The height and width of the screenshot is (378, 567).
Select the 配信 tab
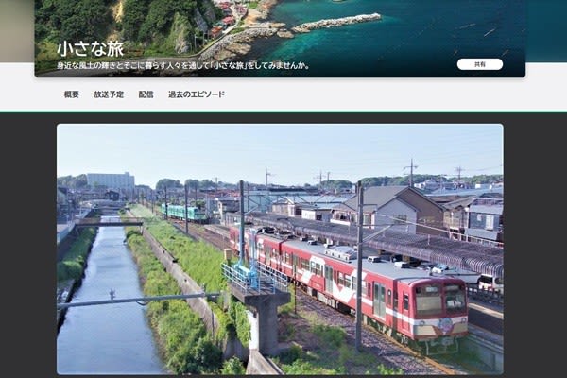coord(146,94)
